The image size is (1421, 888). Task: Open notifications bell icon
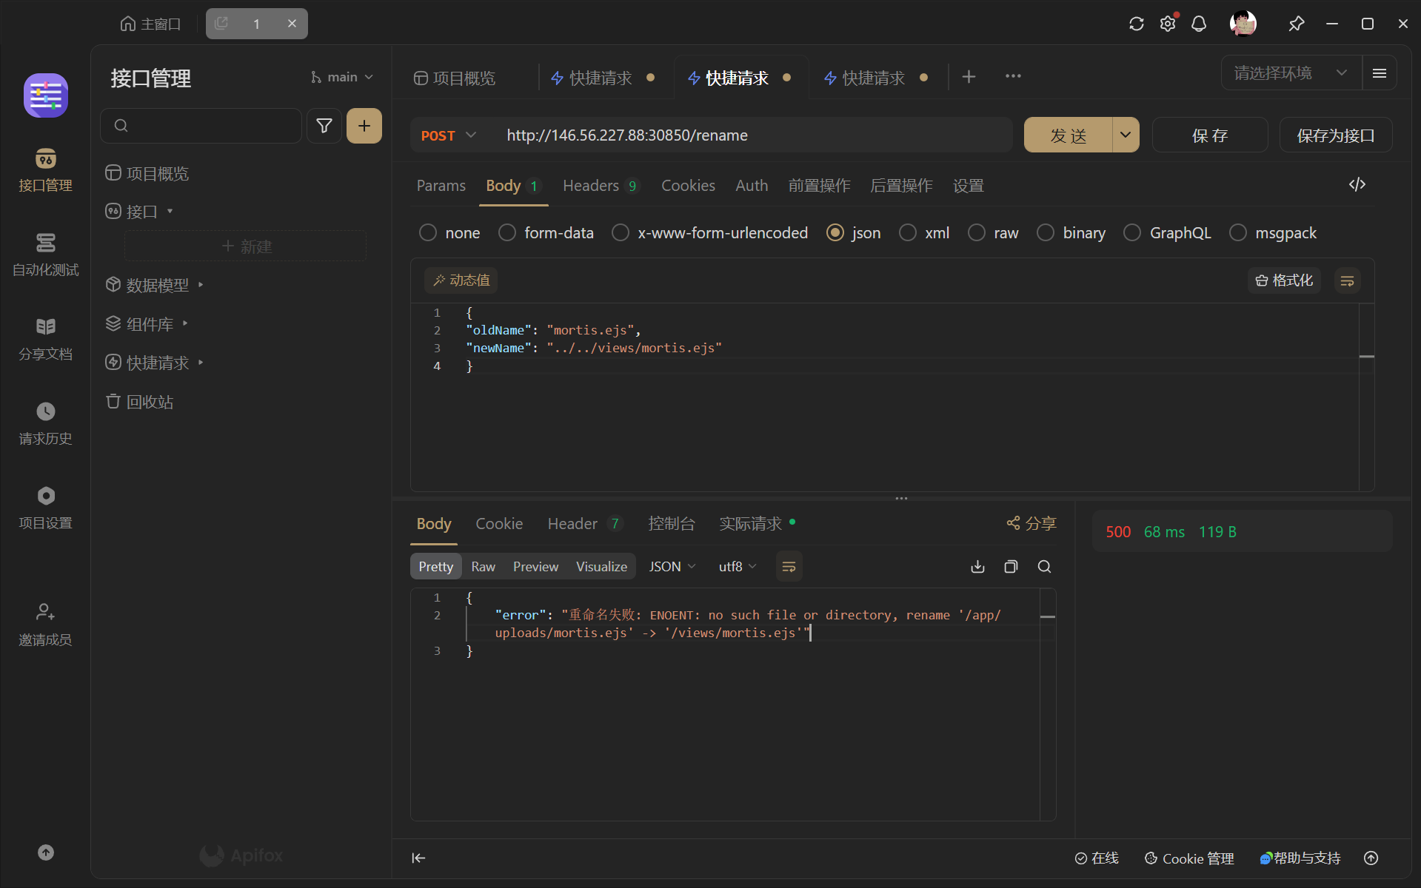pyautogui.click(x=1199, y=24)
